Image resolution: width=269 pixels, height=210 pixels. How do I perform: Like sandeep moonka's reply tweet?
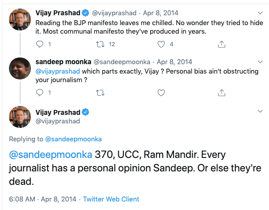161,93
